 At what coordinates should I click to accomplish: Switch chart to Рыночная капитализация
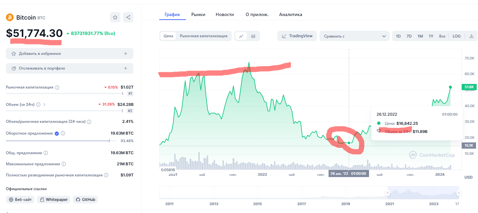(204, 36)
